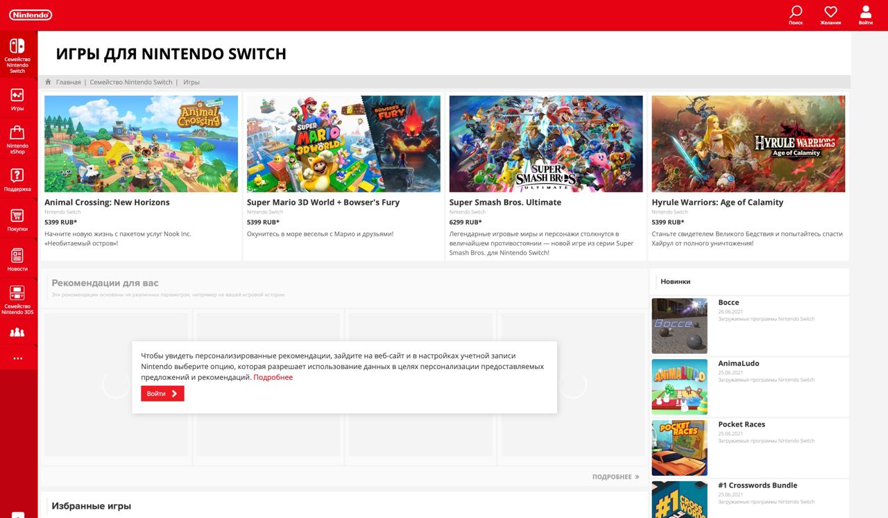Click the Новинки section heading
This screenshot has width=888, height=518.
click(x=675, y=282)
